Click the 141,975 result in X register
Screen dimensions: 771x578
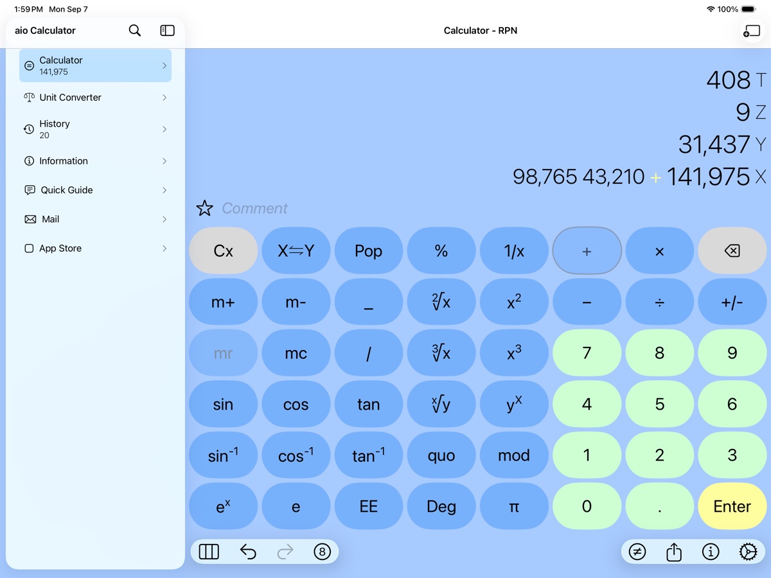click(708, 177)
